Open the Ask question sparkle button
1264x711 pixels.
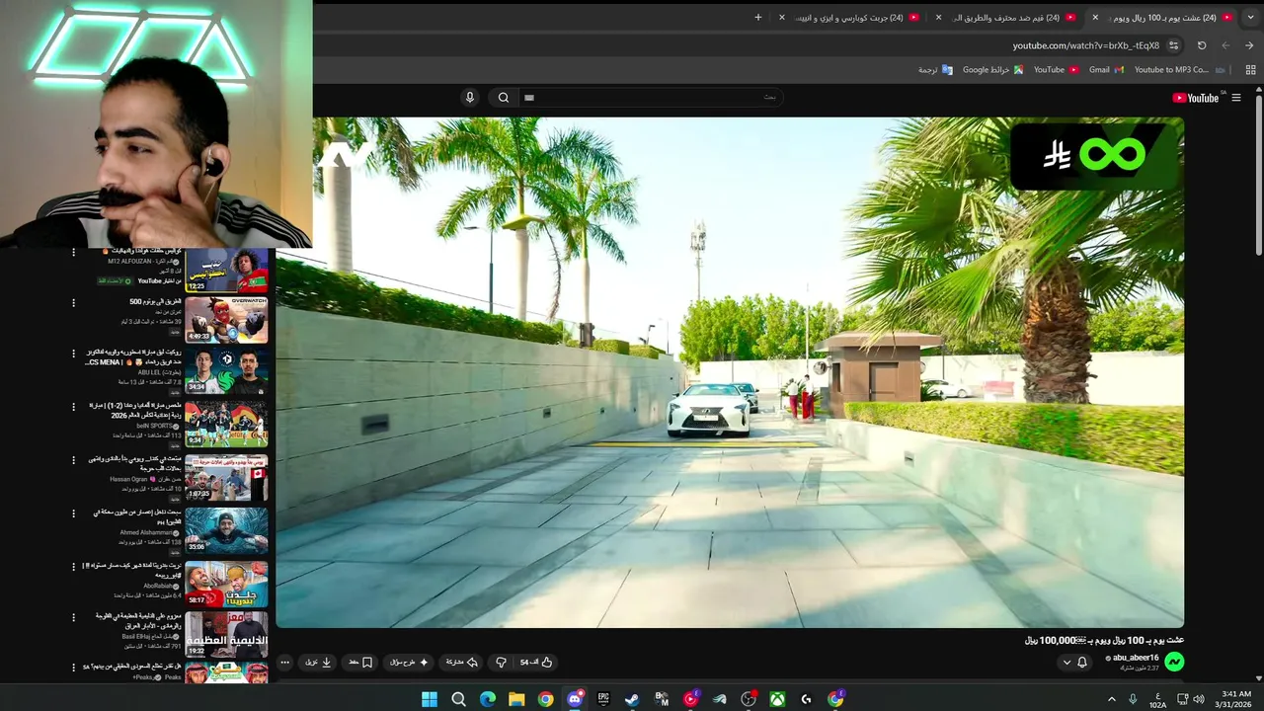coord(409,662)
